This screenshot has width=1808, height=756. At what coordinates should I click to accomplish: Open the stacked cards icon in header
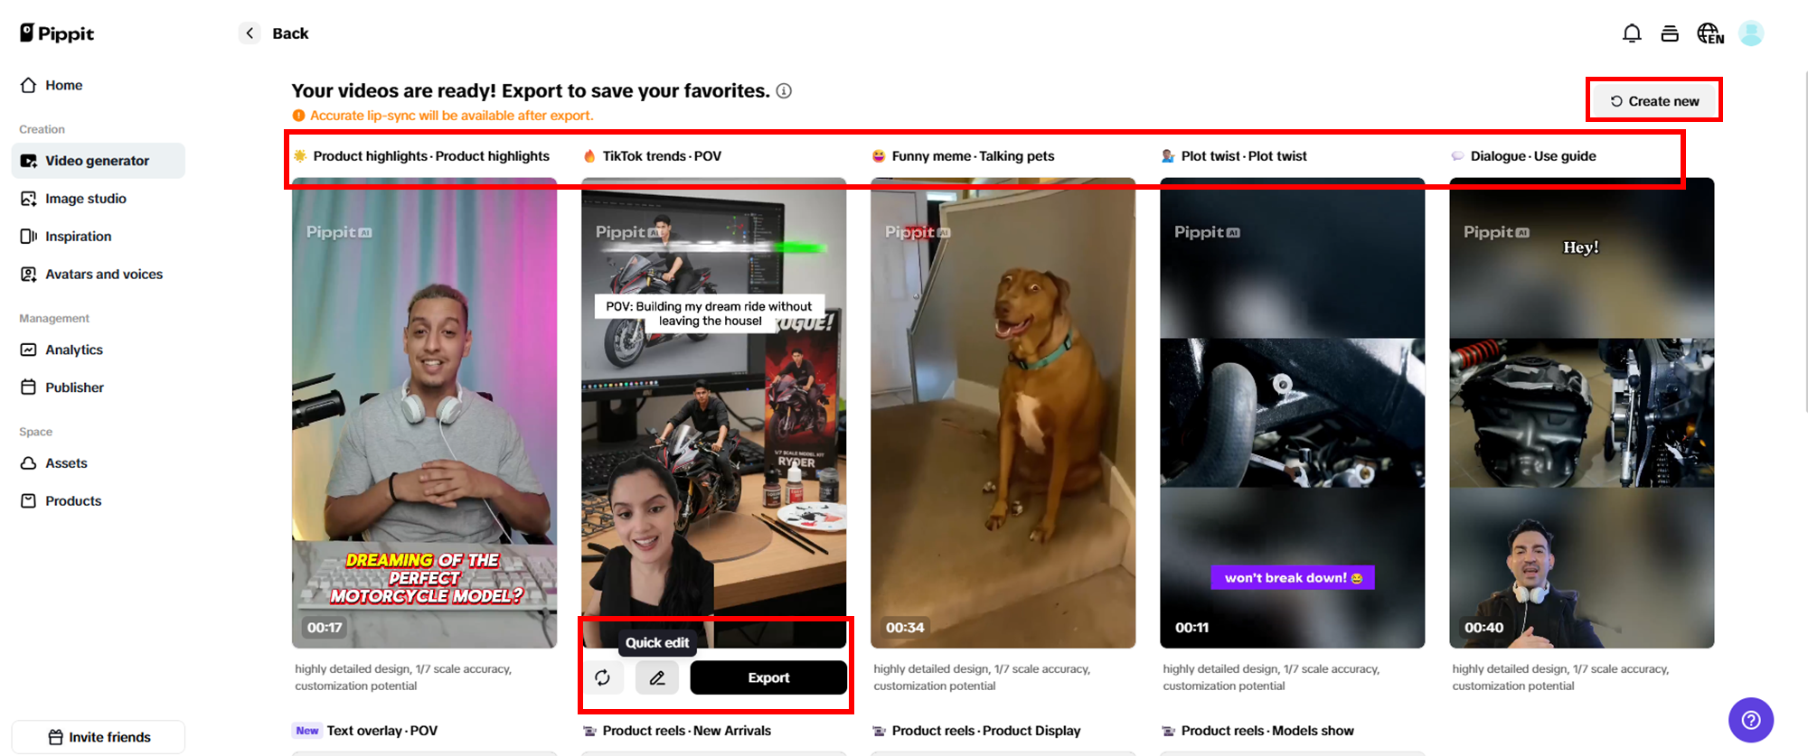1670,33
